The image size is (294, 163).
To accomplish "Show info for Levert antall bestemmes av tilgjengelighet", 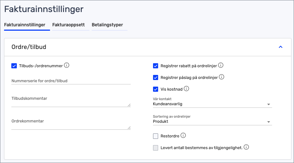I will (246, 147).
